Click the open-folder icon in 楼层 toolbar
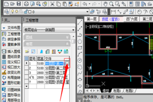 pos(27,51)
